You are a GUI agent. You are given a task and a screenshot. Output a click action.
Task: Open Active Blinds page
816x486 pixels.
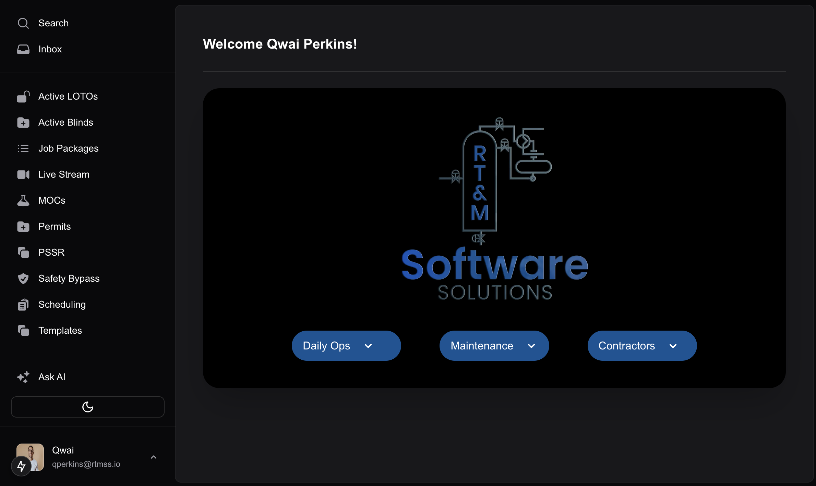pos(65,123)
